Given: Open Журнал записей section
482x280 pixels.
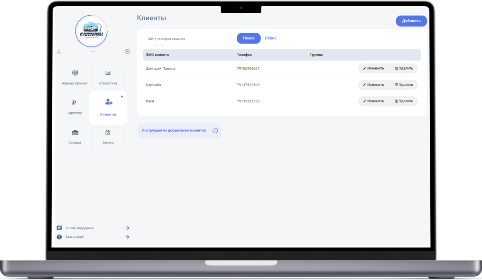Looking at the screenshot, I should coord(75,78).
